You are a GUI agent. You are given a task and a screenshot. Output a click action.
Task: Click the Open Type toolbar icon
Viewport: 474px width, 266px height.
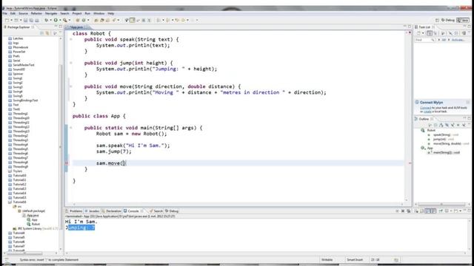coord(96,20)
